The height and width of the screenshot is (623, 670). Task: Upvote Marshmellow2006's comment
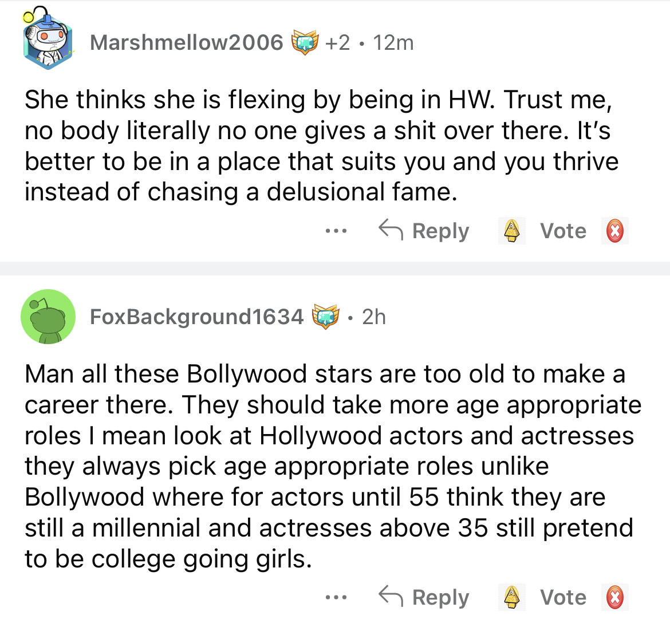pyautogui.click(x=511, y=231)
